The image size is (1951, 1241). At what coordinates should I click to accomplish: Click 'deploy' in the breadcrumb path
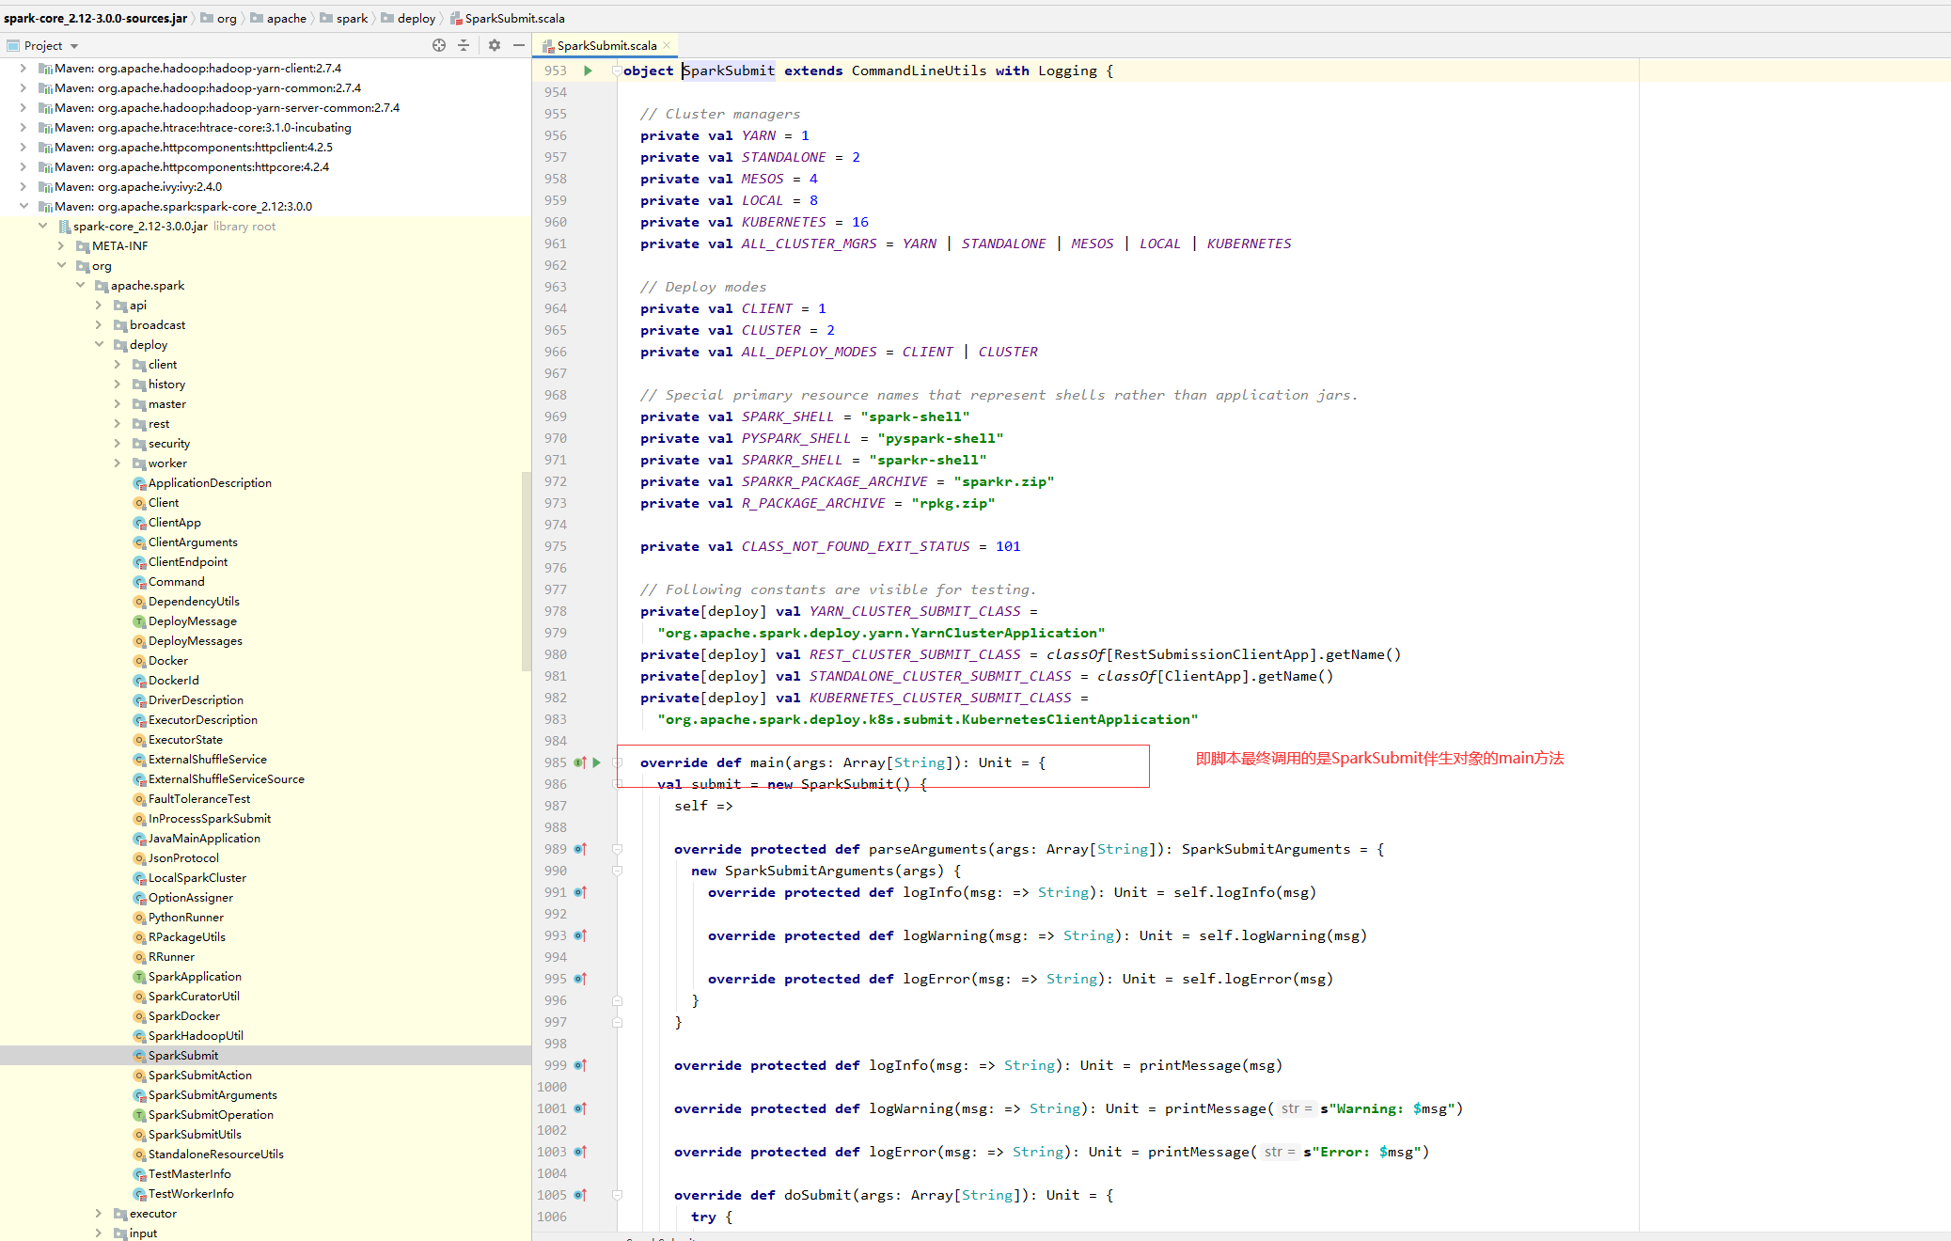coord(416,18)
